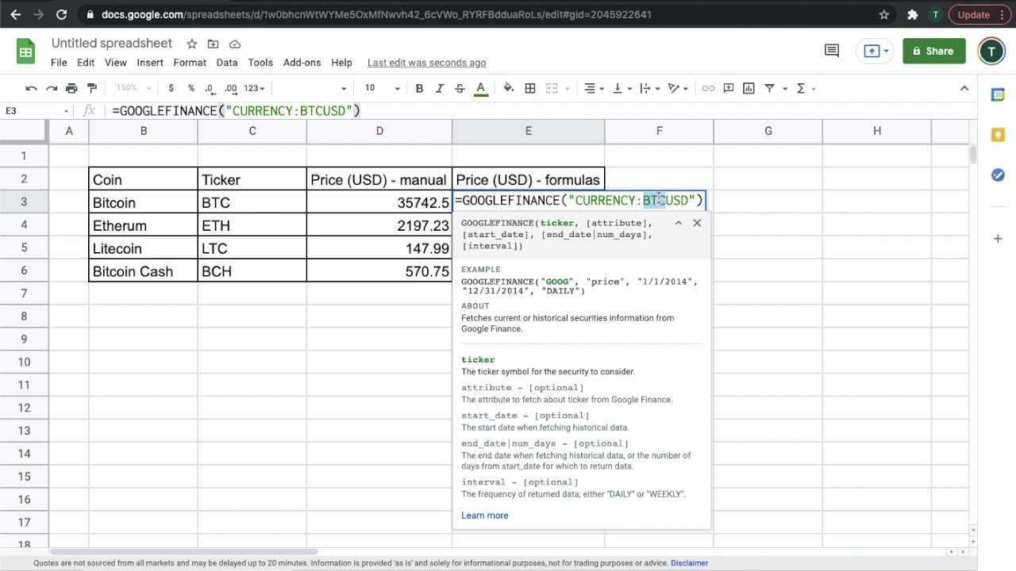Open the horizontal align dropdown
Viewport: 1016px width, 571px height.
(594, 88)
